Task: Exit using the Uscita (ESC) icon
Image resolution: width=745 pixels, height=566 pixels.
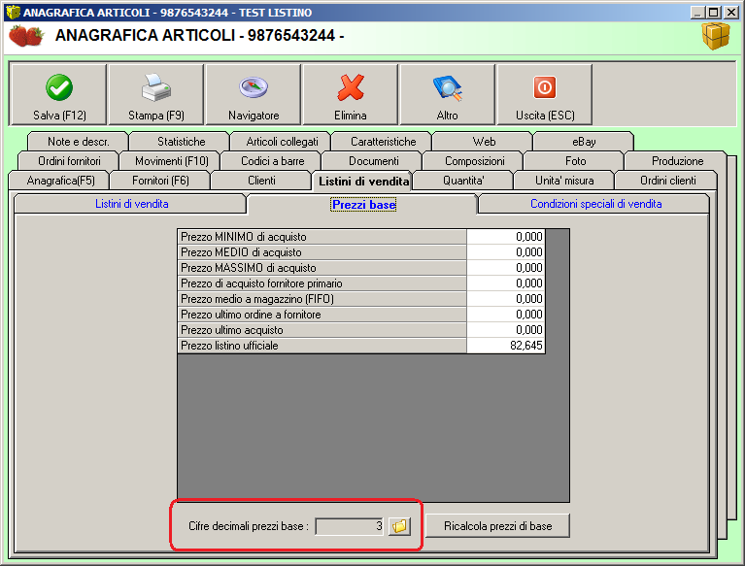Action: (x=544, y=89)
